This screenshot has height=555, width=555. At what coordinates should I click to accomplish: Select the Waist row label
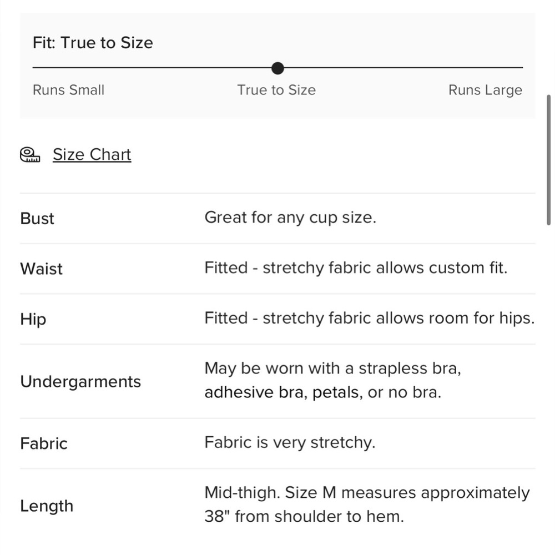point(42,269)
